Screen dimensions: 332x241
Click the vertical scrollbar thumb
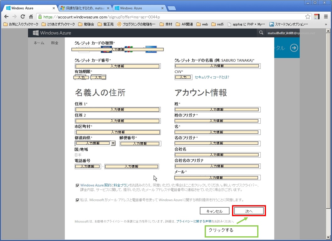point(328,121)
